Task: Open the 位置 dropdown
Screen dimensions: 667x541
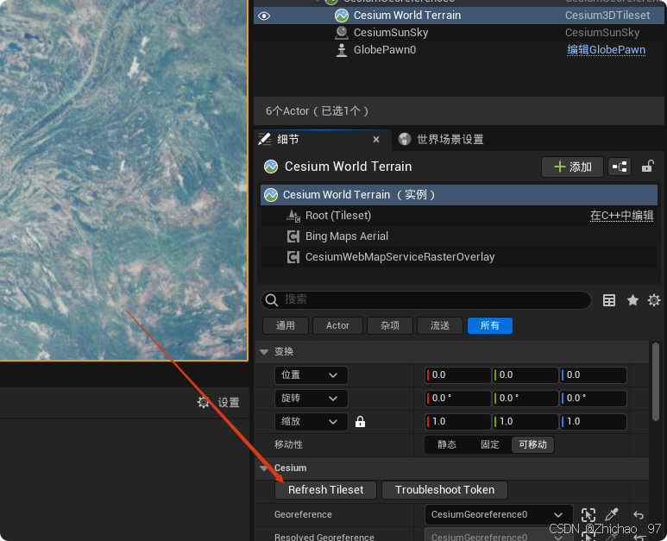Action: tap(311, 375)
